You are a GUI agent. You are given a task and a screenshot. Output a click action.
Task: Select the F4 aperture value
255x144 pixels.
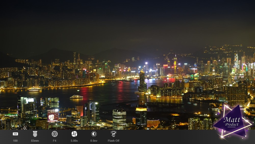tap(55, 141)
